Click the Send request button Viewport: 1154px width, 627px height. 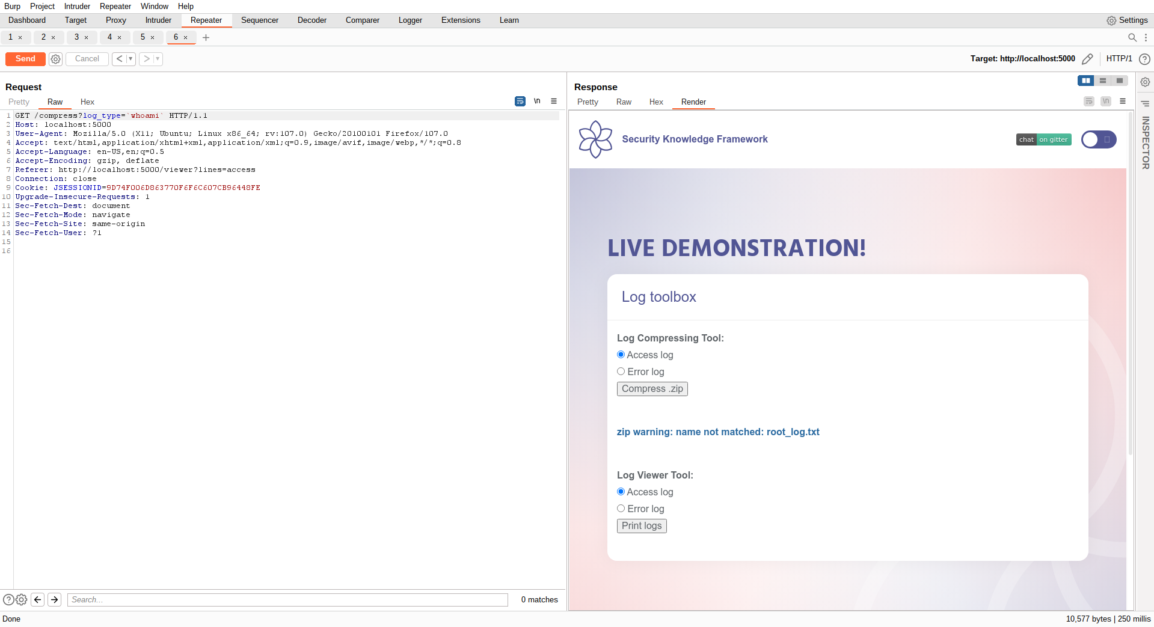pos(25,59)
